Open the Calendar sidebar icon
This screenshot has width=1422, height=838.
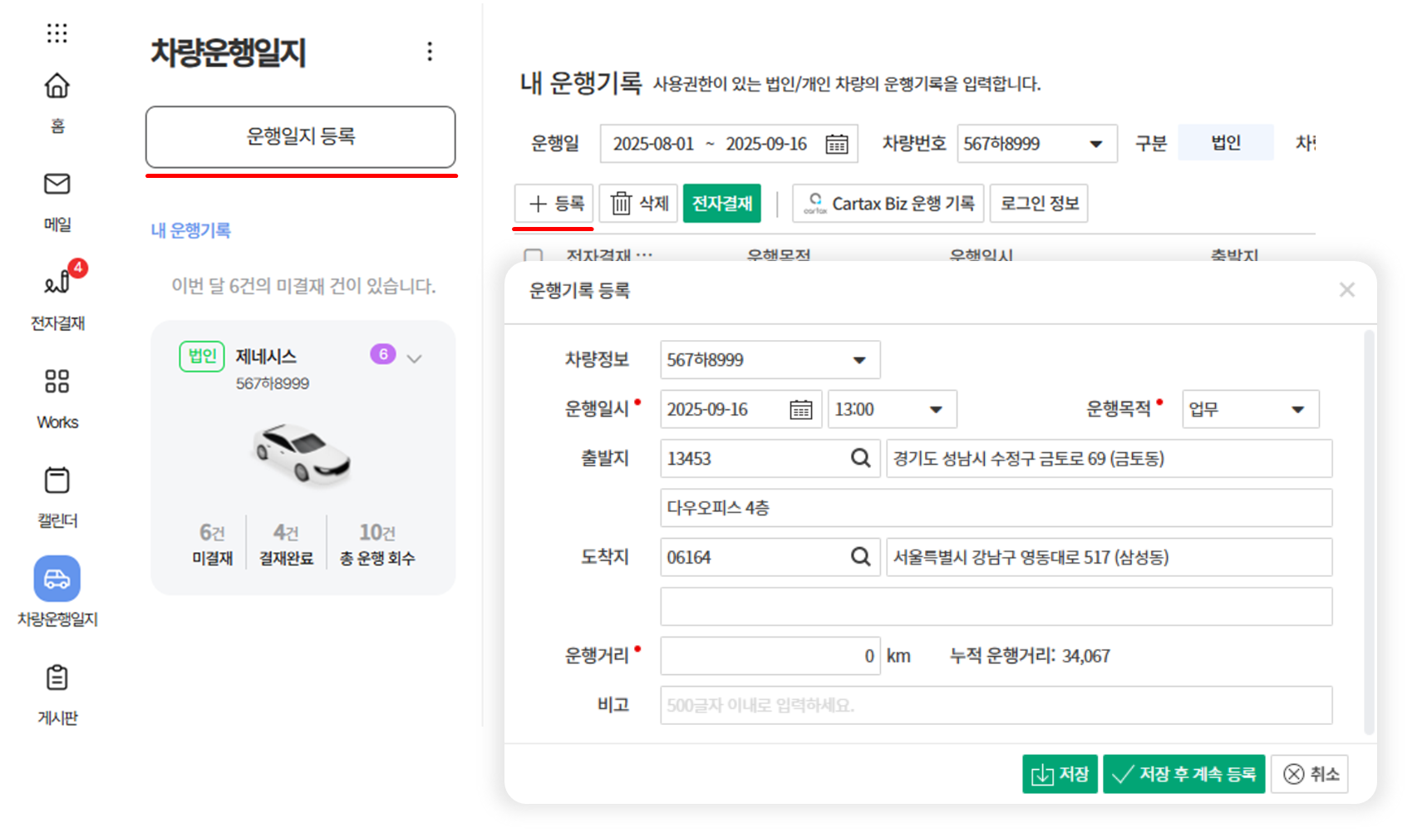57,481
